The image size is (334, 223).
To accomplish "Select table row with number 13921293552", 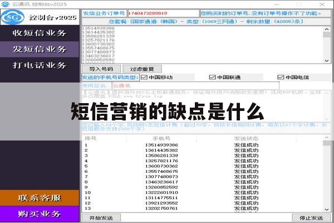I will point(203,203).
